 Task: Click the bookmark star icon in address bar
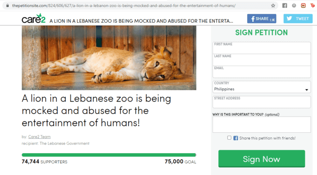pos(273,6)
